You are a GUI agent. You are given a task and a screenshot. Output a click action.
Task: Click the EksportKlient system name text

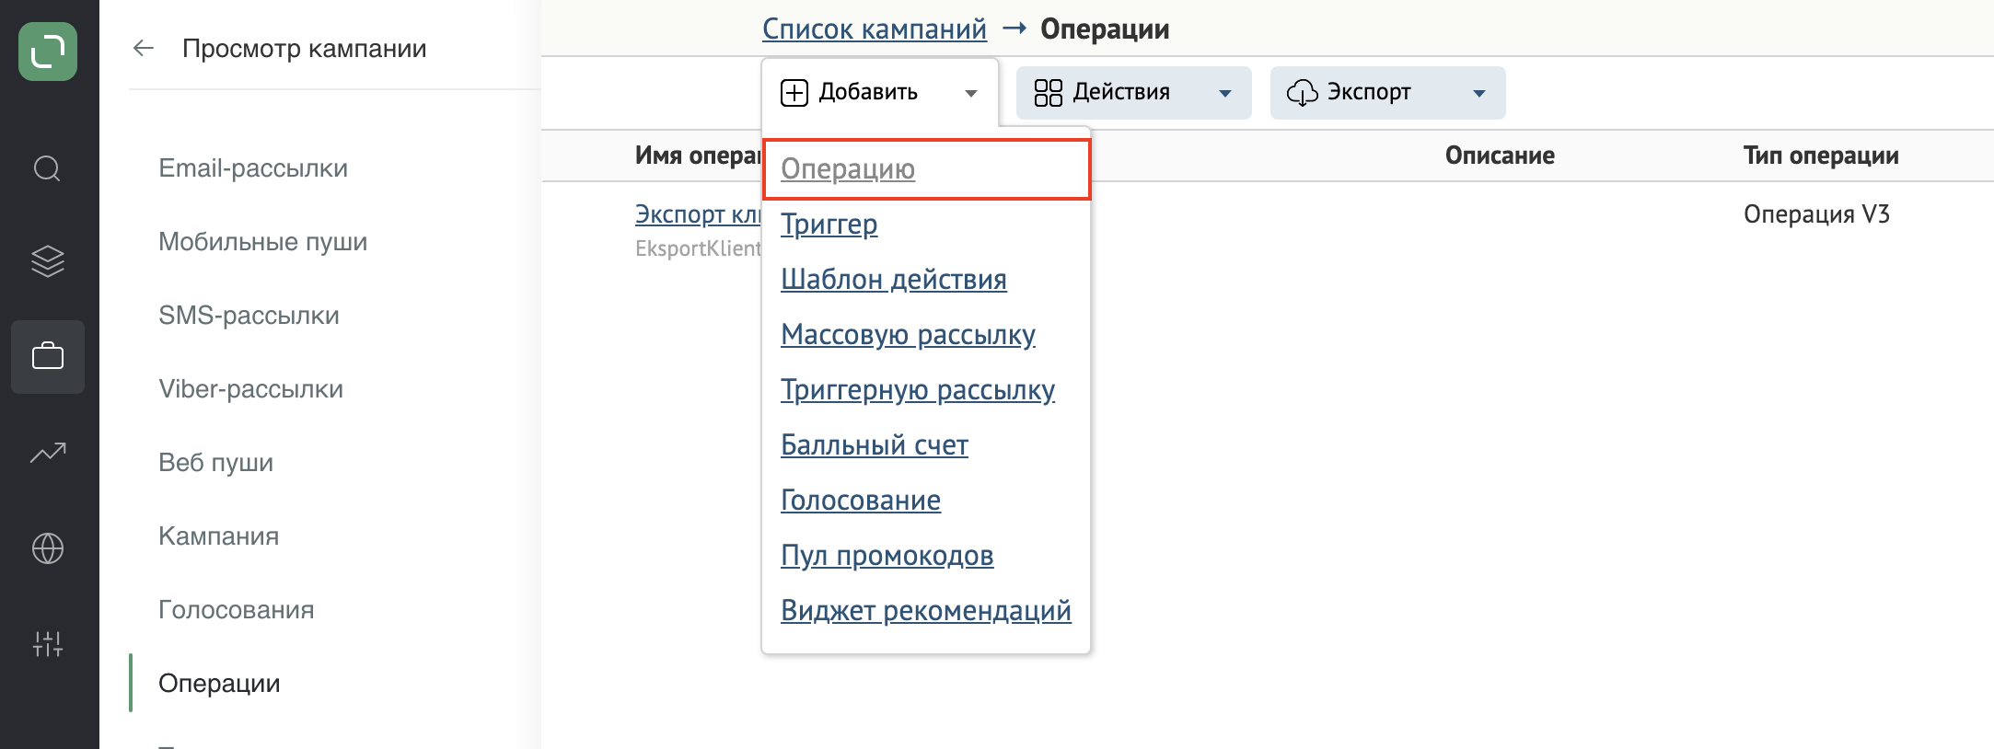click(x=698, y=248)
